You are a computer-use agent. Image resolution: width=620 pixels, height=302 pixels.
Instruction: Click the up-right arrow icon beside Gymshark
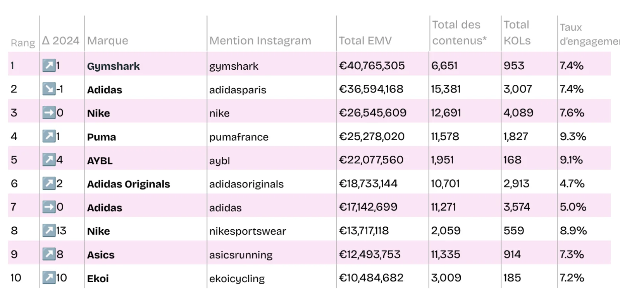click(49, 65)
